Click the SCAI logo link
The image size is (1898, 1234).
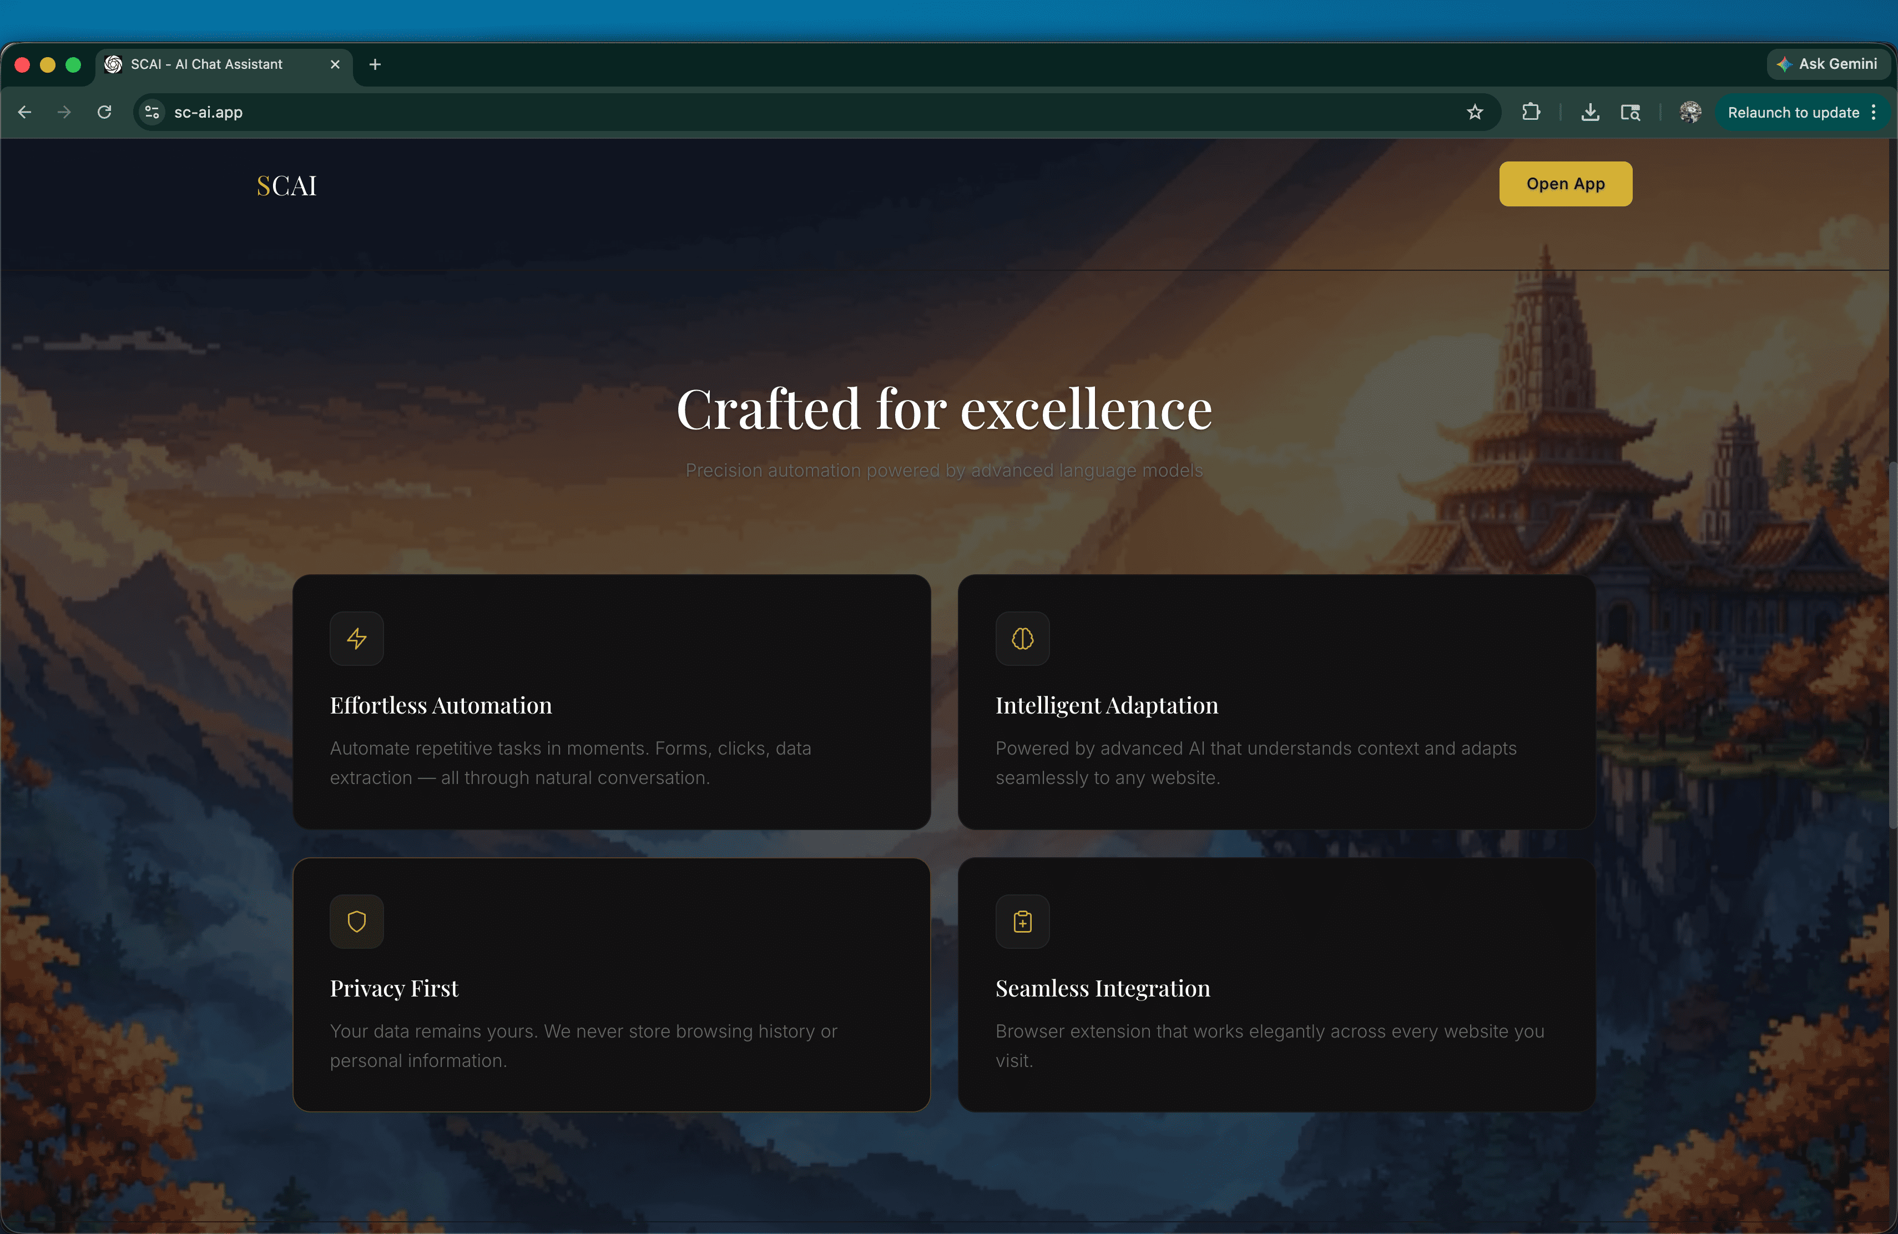coord(286,186)
